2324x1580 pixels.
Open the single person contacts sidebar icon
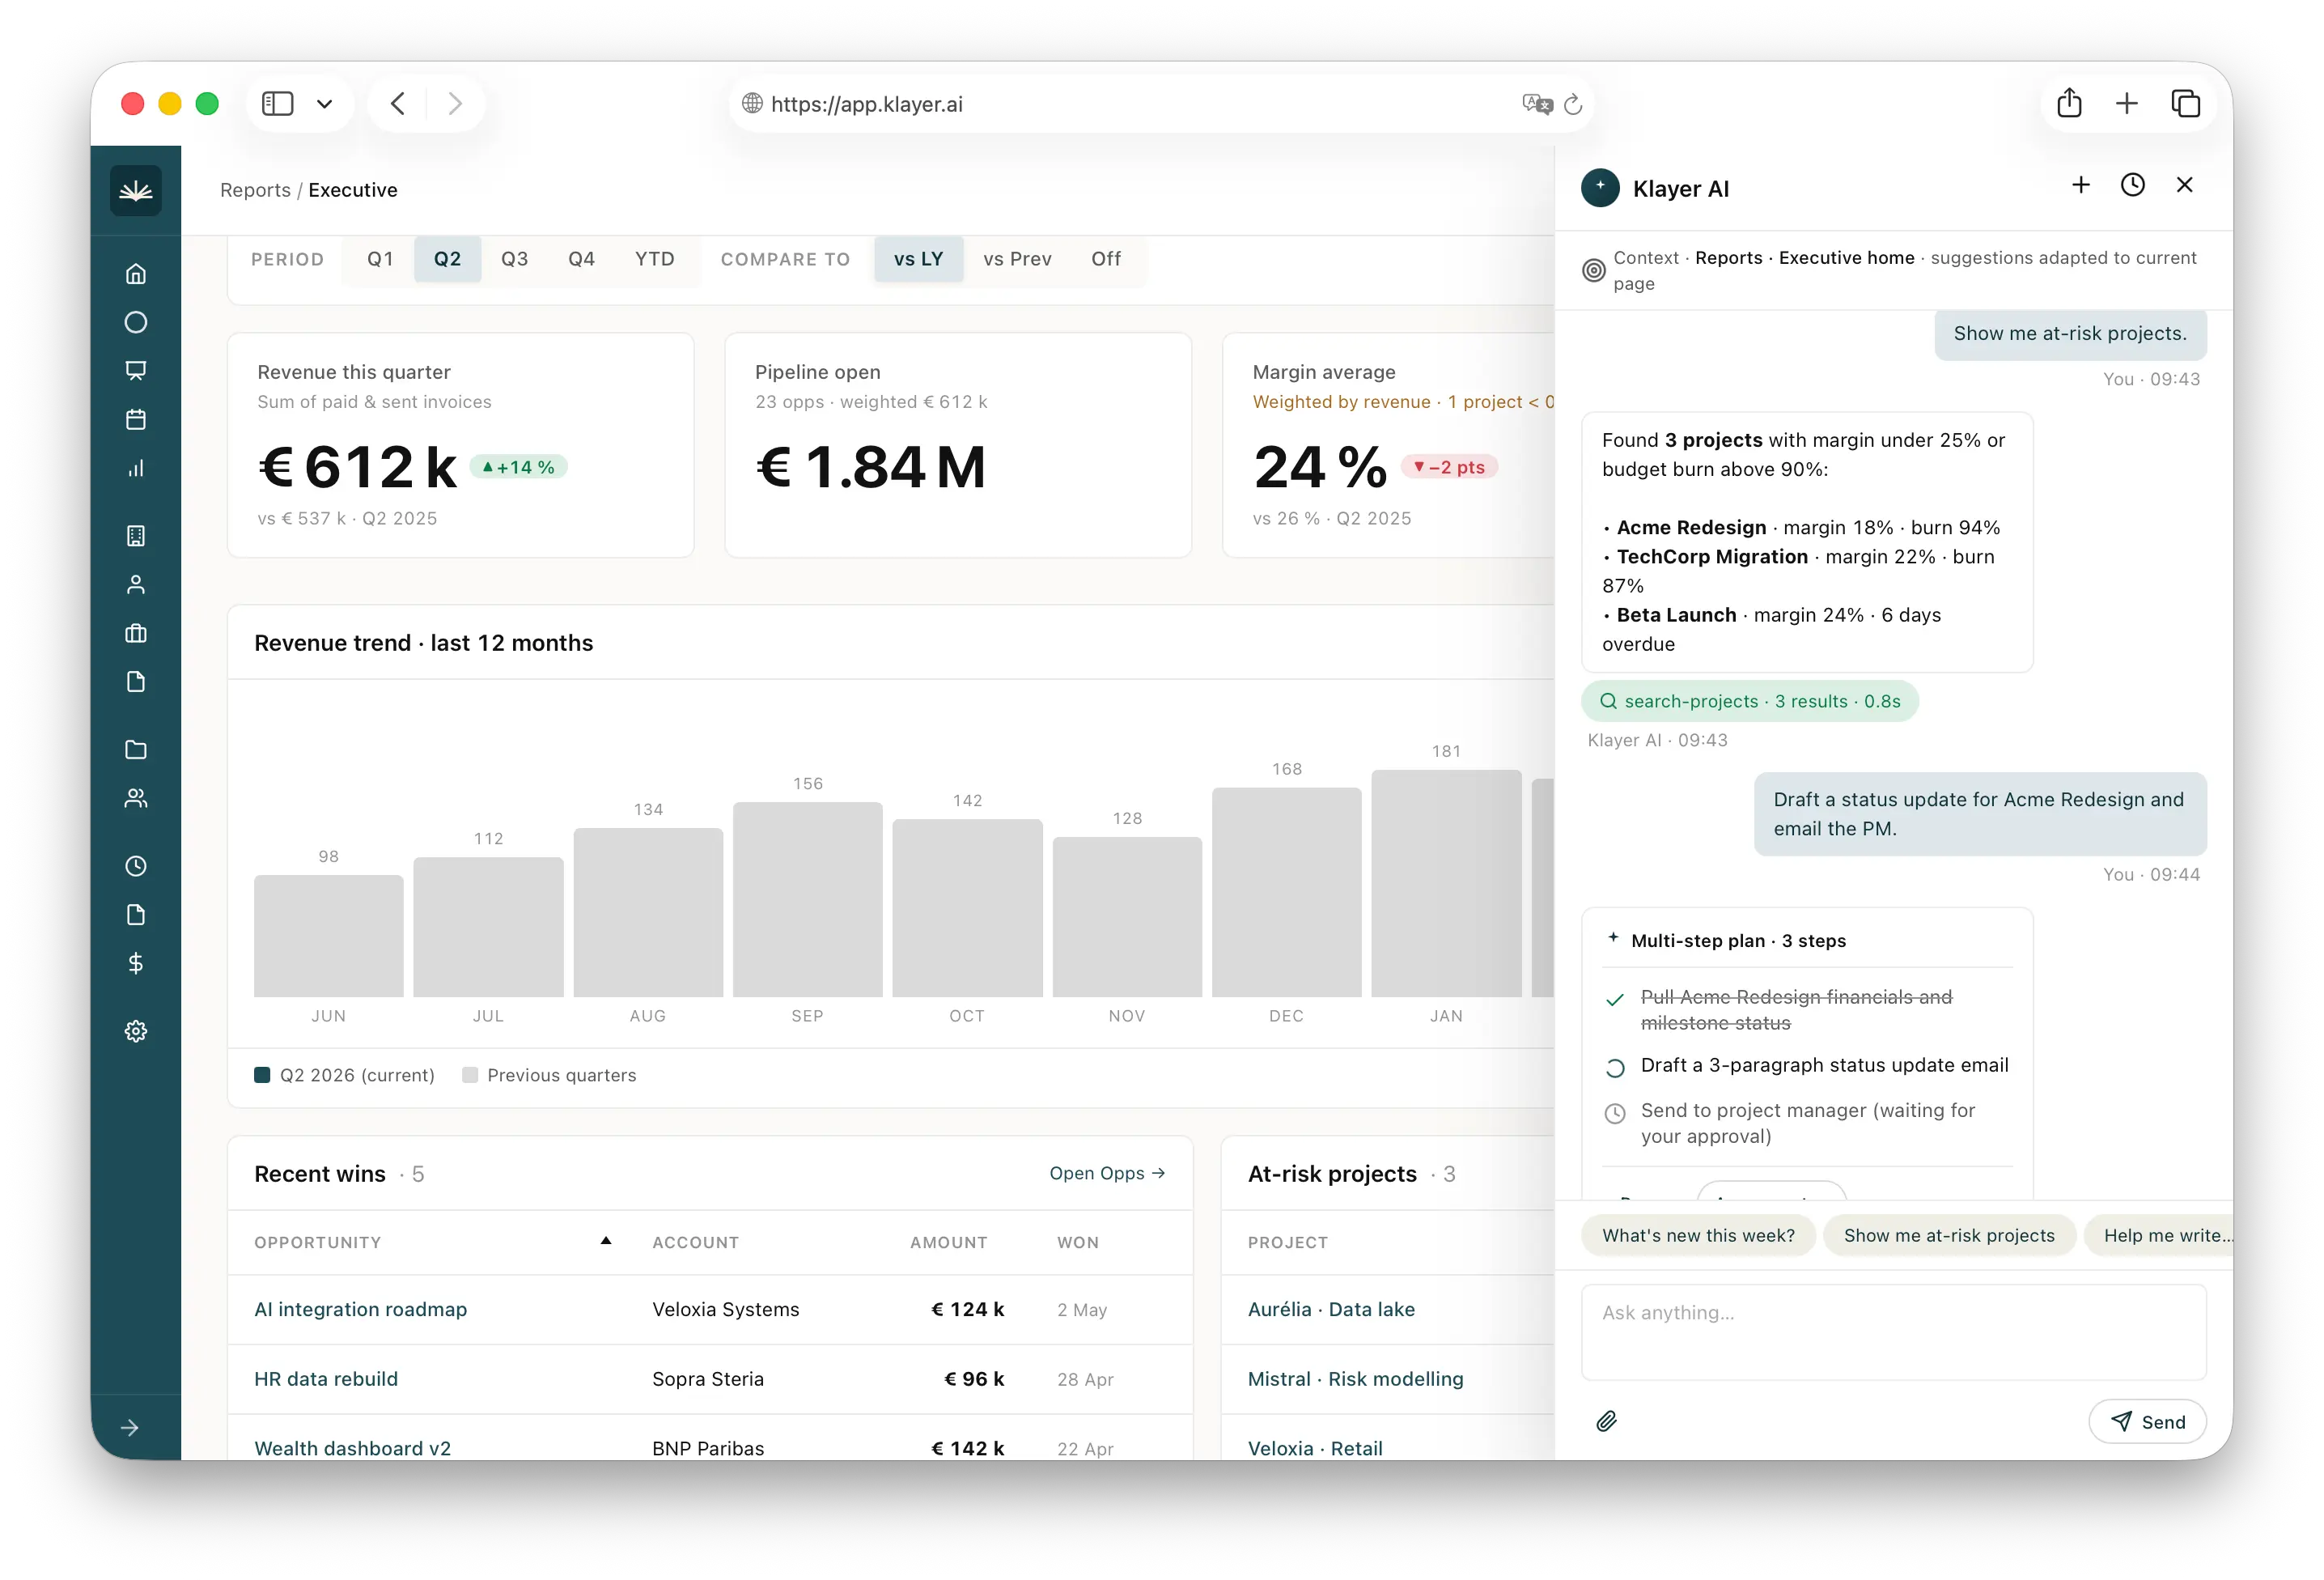(136, 584)
